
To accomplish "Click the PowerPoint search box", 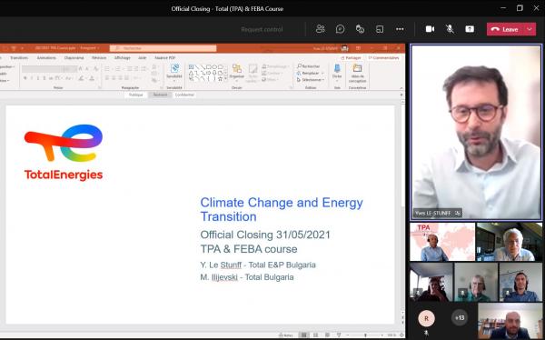I will pos(163,48).
